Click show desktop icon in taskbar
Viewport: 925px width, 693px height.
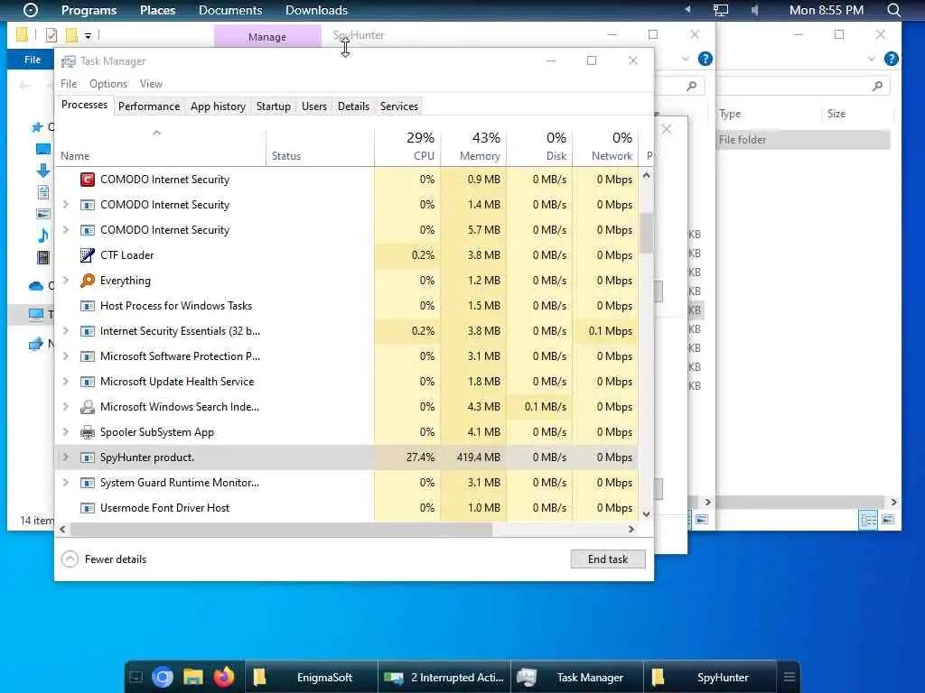[135, 677]
